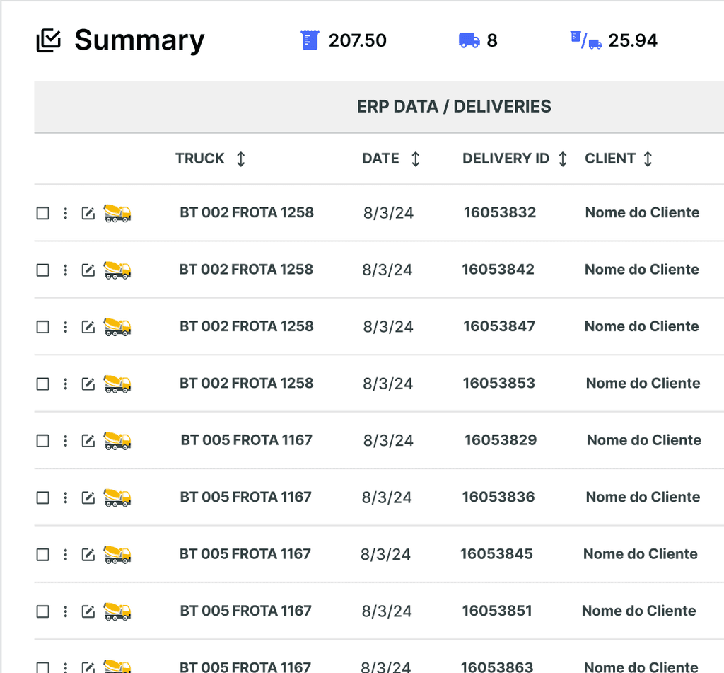Click the concrete mixer truck icon on first row
The image size is (724, 673).
click(117, 212)
